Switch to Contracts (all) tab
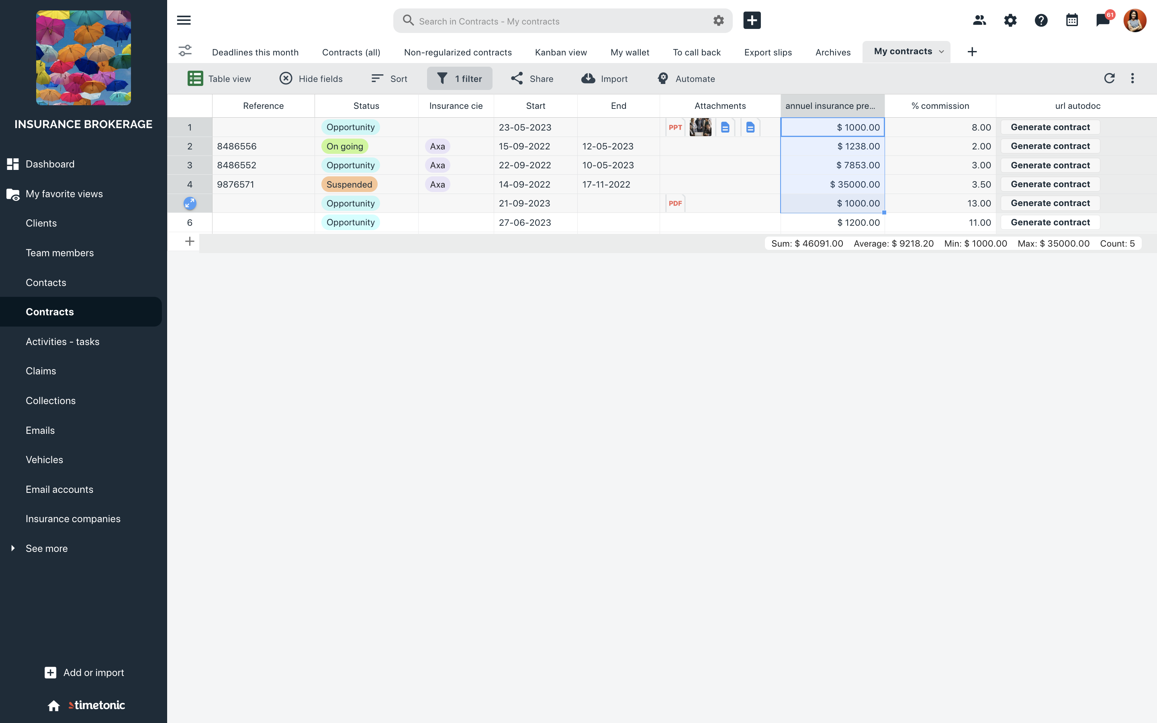Image resolution: width=1157 pixels, height=723 pixels. coord(351,52)
